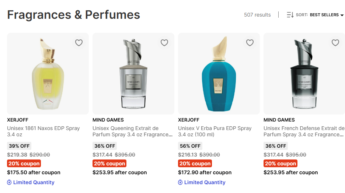Click timer icon under 1861 Naxos
Viewport: 345px width, 193px height.
pos(9,182)
